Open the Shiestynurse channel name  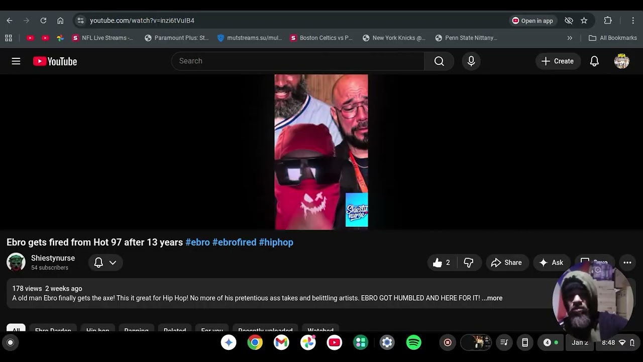pyautogui.click(x=53, y=258)
